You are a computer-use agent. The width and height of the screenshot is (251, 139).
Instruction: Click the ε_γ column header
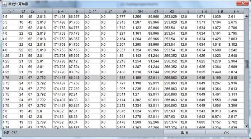click(236, 11)
